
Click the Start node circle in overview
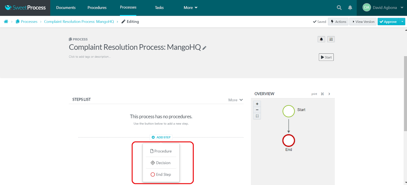click(288, 111)
